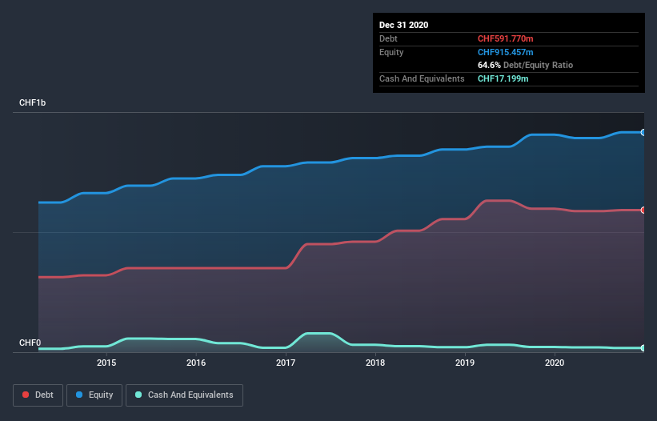
Task: Click the Debt row label in tooltip
Action: coord(388,38)
